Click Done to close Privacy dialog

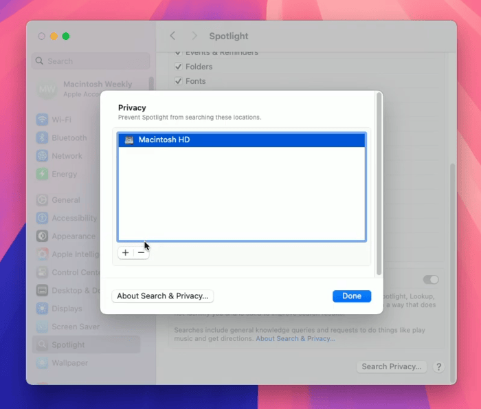click(x=352, y=296)
